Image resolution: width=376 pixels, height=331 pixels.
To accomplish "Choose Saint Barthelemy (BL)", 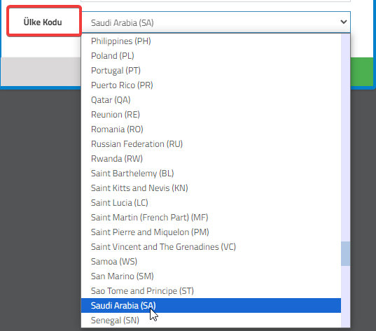I will [211, 174].
